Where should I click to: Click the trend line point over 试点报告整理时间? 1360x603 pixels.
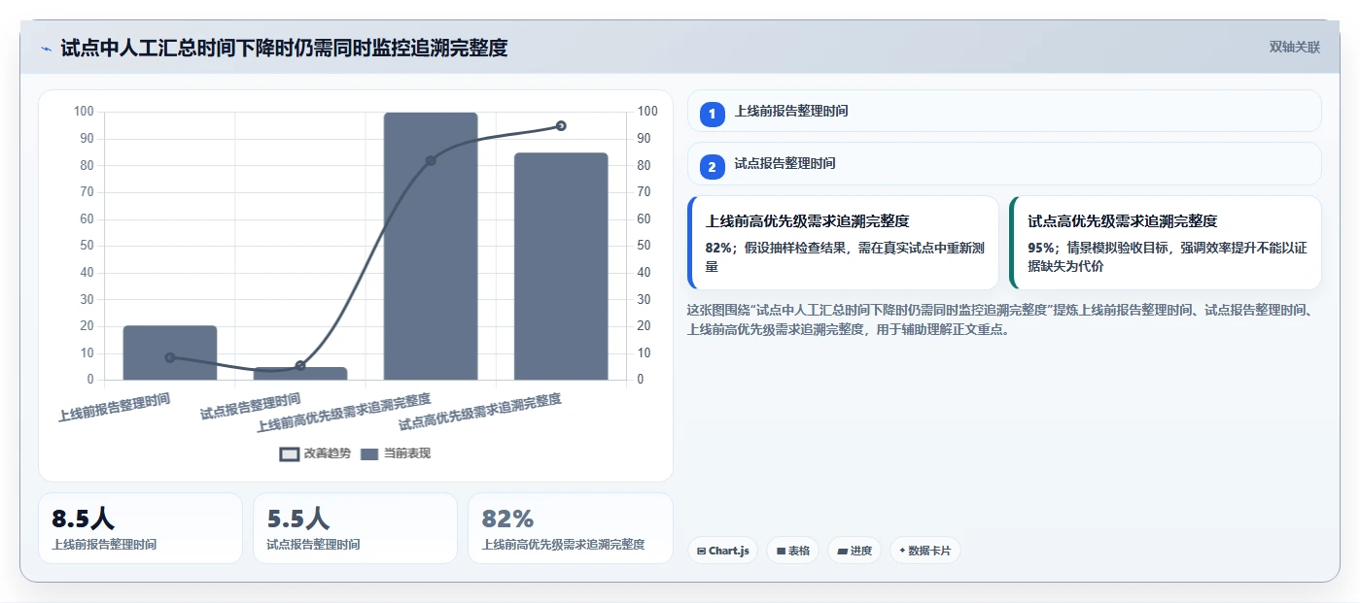300,365
